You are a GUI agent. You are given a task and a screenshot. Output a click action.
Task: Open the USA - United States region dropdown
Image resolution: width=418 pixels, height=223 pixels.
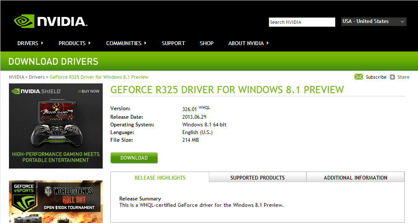click(x=374, y=22)
